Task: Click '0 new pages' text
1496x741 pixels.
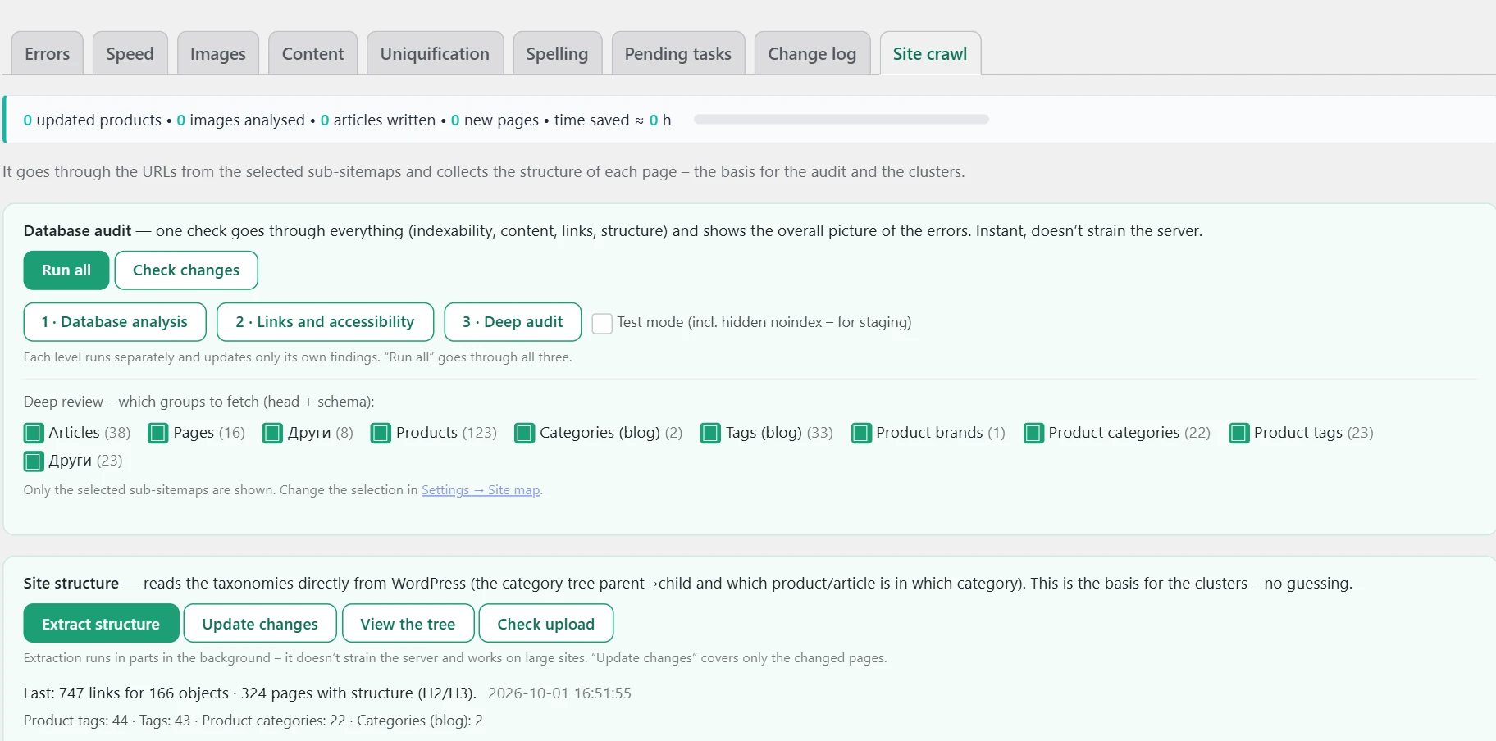Action: (x=495, y=120)
